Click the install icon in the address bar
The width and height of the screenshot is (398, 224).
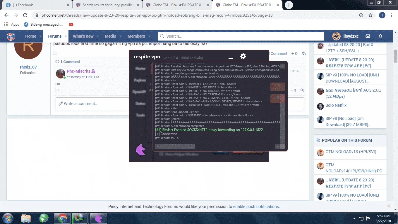(x=361, y=15)
